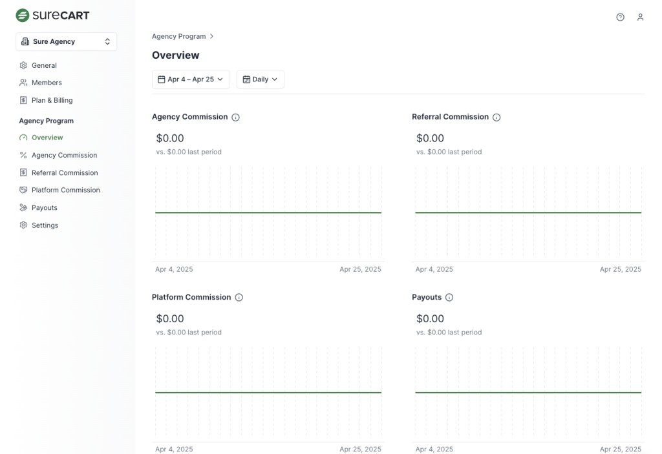Open Plan & Billing in sidebar
This screenshot has width=662, height=454.
52,100
